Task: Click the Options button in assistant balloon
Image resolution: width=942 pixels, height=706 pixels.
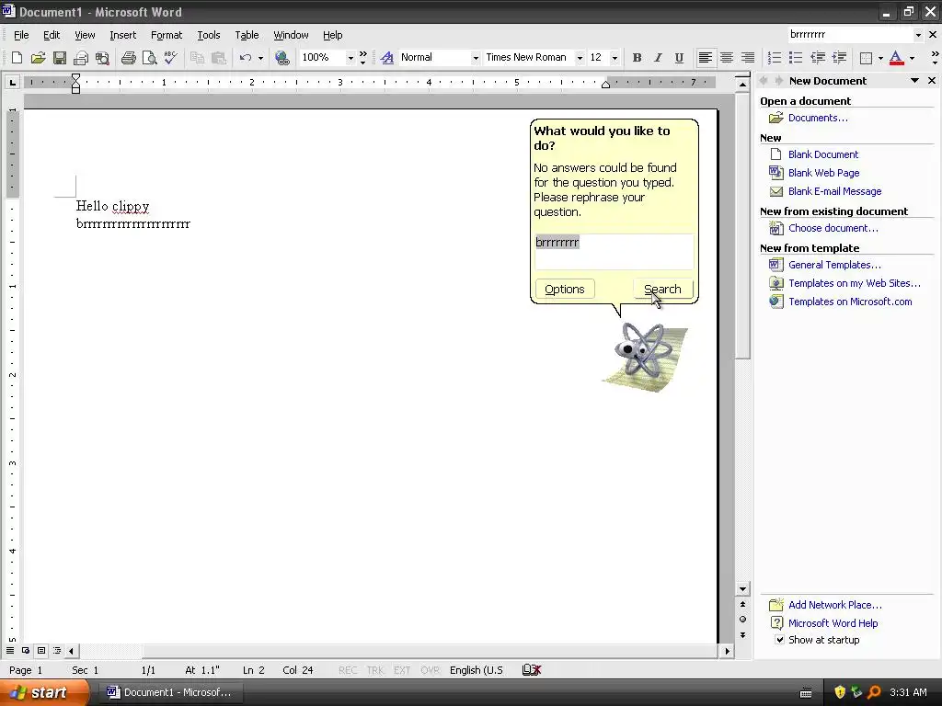Action: [x=565, y=289]
